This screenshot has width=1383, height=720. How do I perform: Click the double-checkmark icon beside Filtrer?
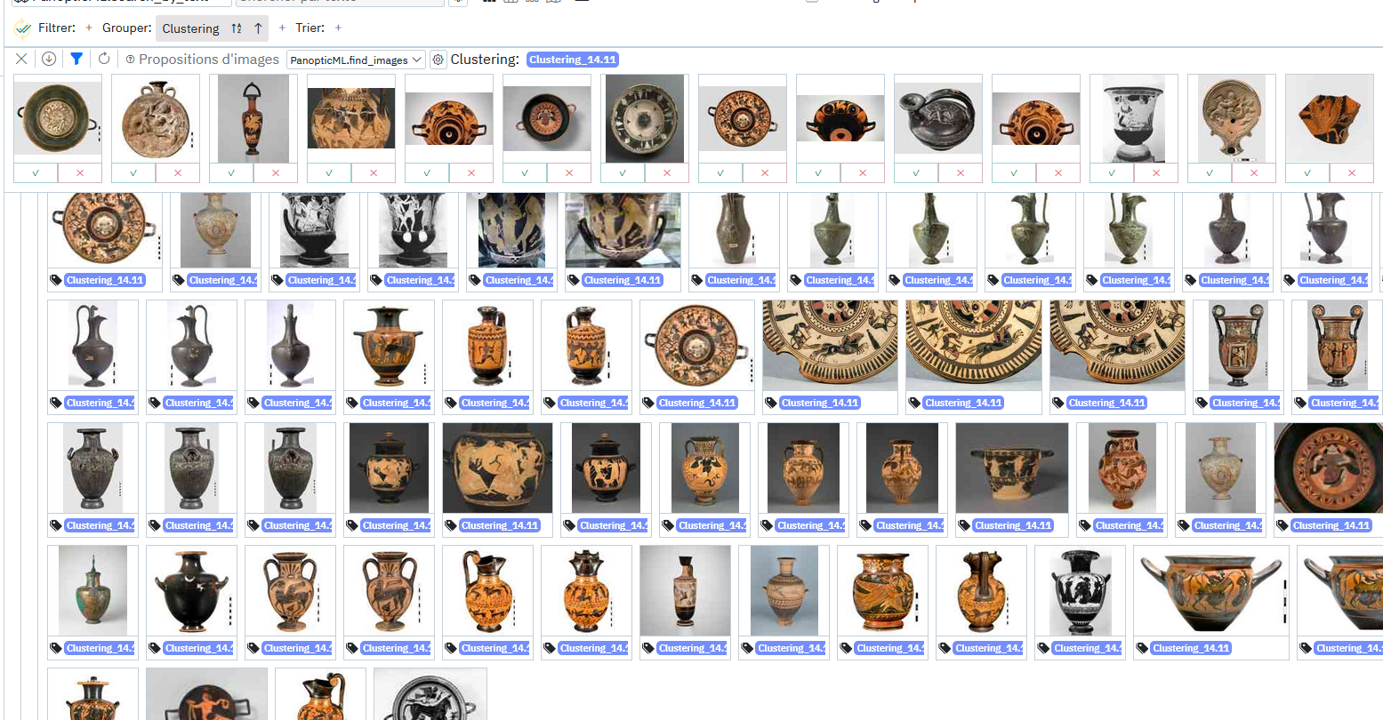23,28
